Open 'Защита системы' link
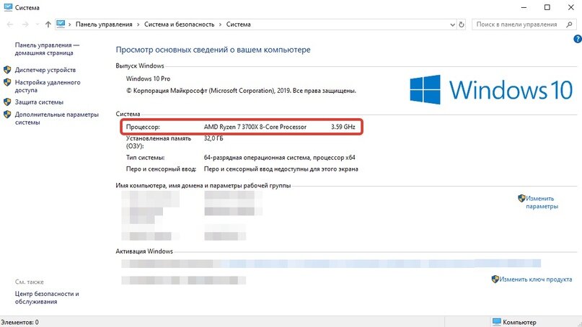 pos(39,102)
